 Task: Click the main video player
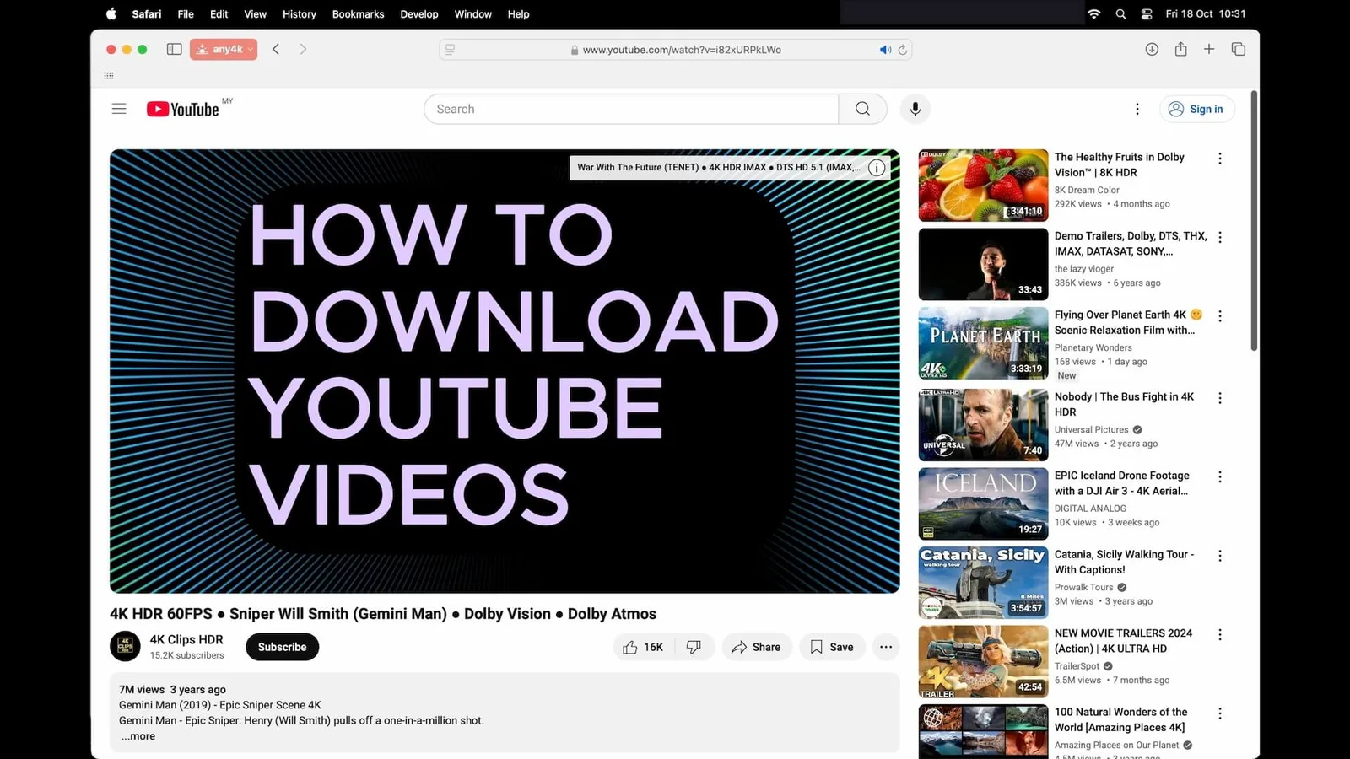click(505, 371)
